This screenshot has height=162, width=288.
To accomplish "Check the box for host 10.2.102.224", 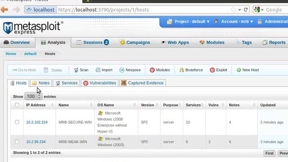I will pos(17,122).
